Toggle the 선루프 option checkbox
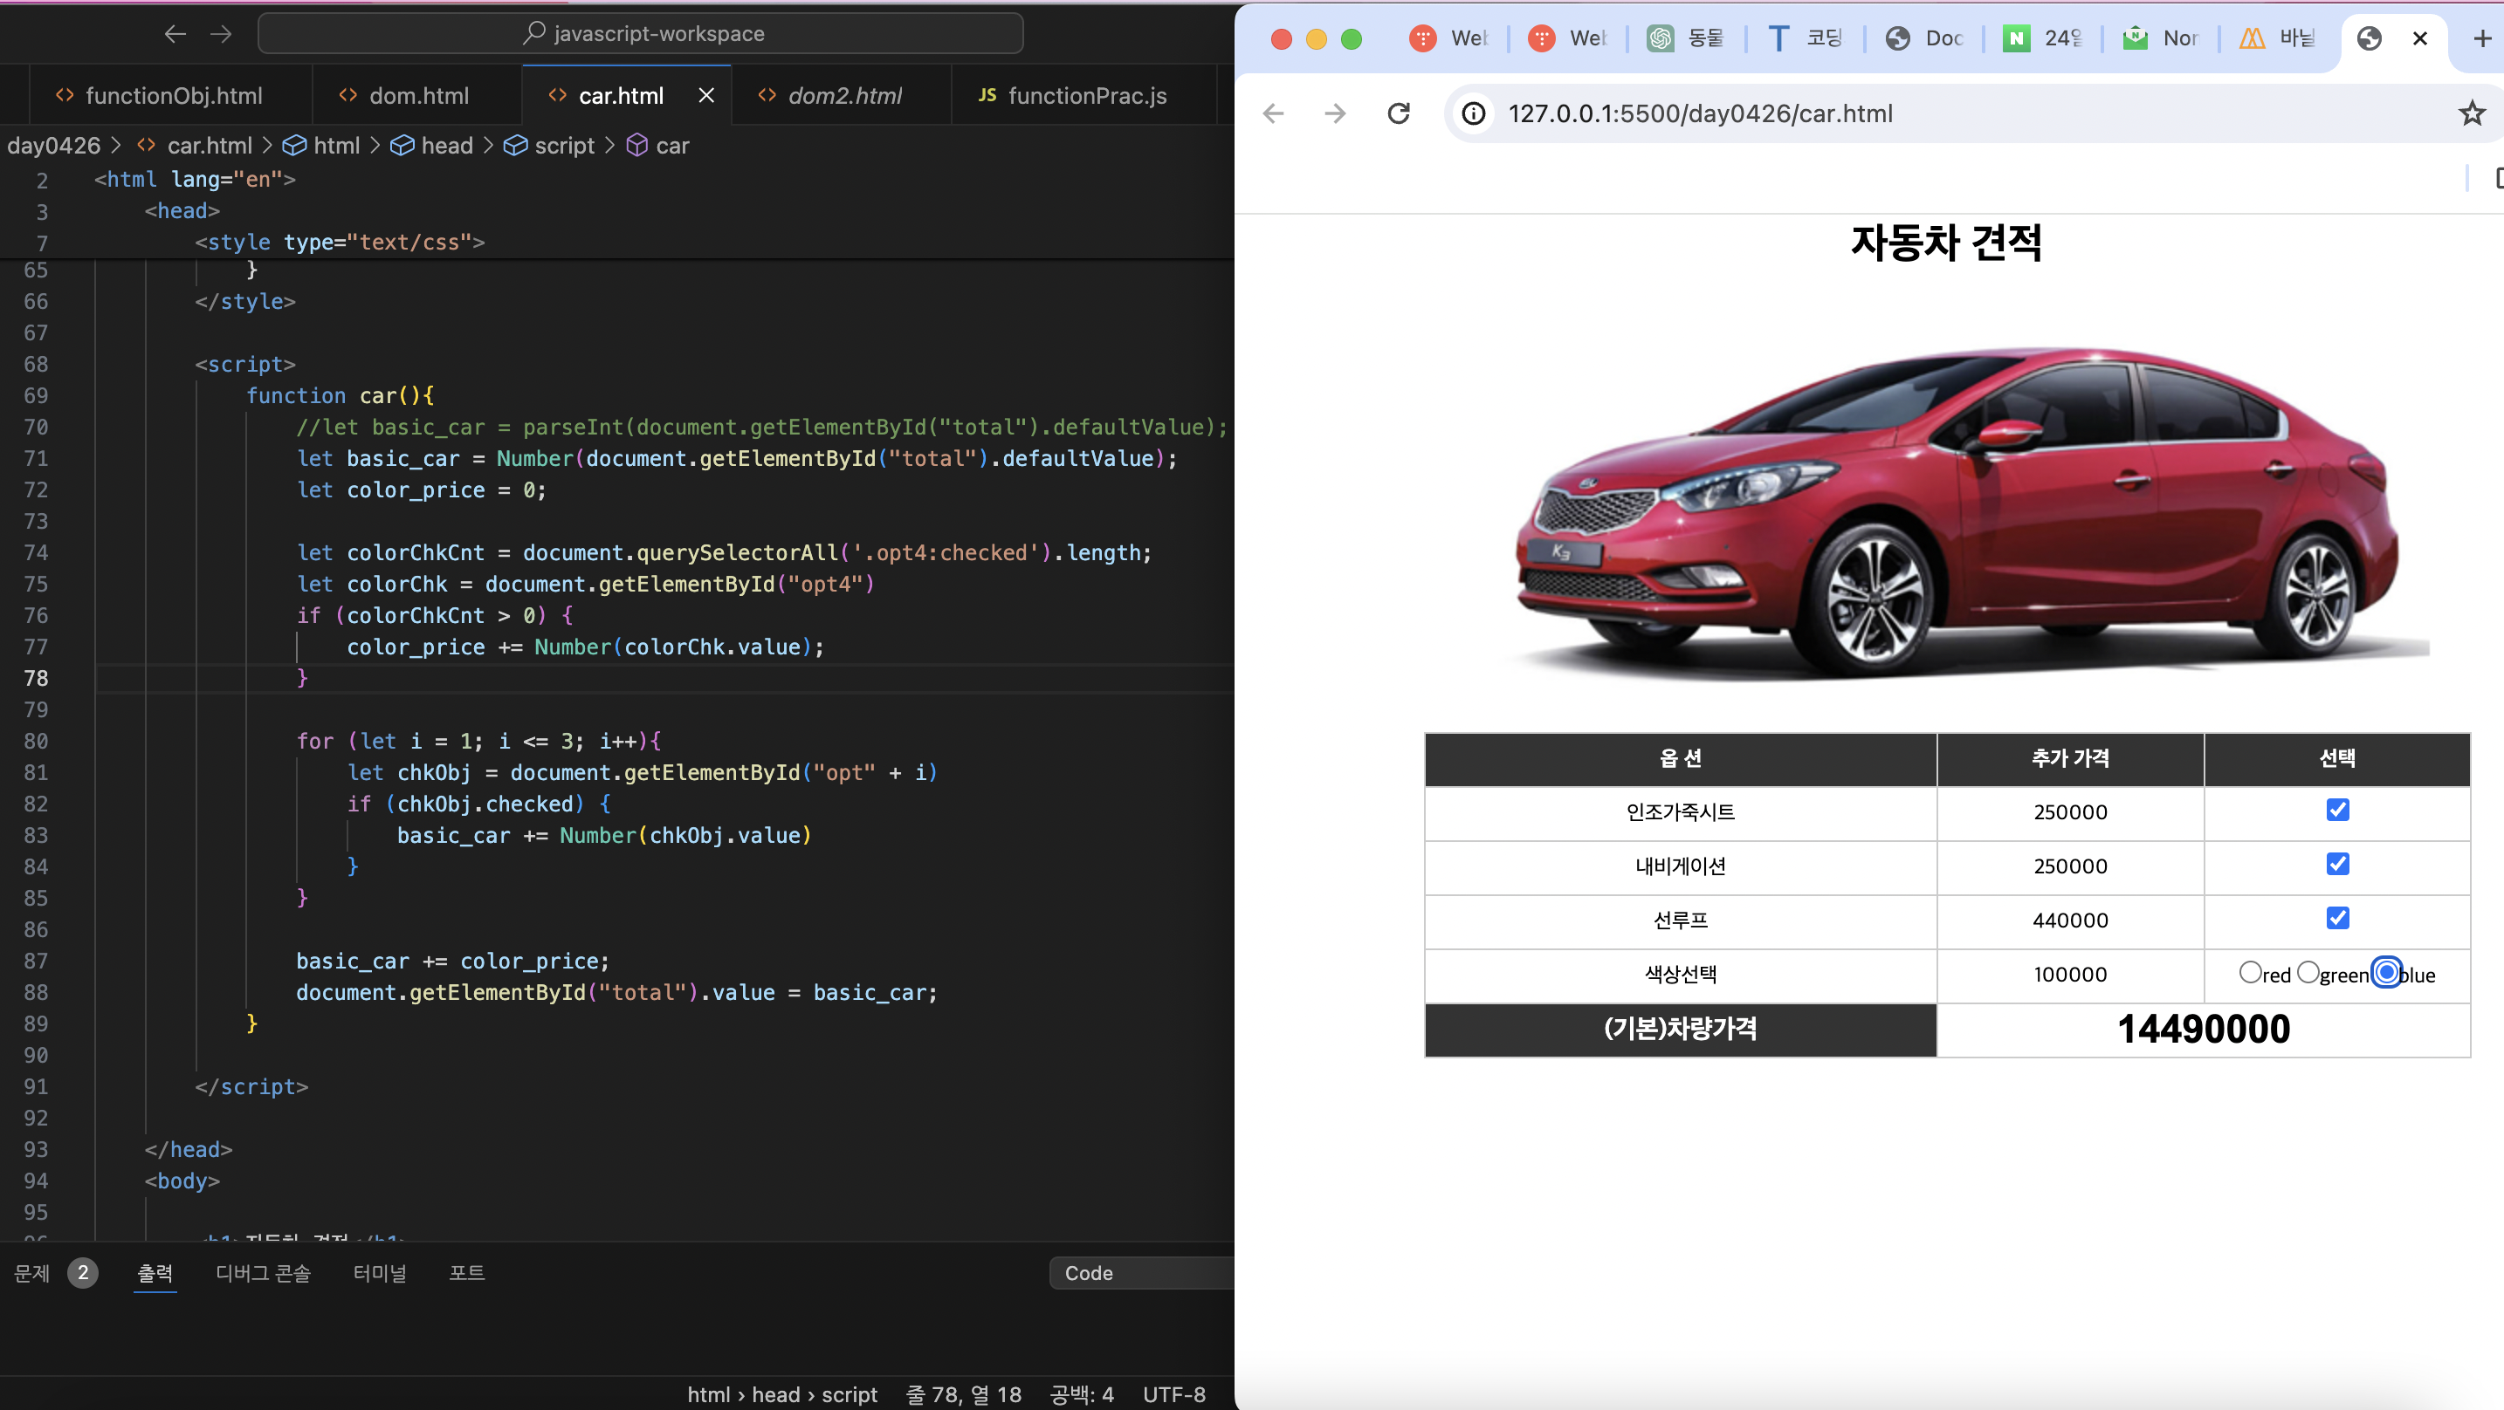This screenshot has width=2504, height=1410. click(x=2337, y=918)
